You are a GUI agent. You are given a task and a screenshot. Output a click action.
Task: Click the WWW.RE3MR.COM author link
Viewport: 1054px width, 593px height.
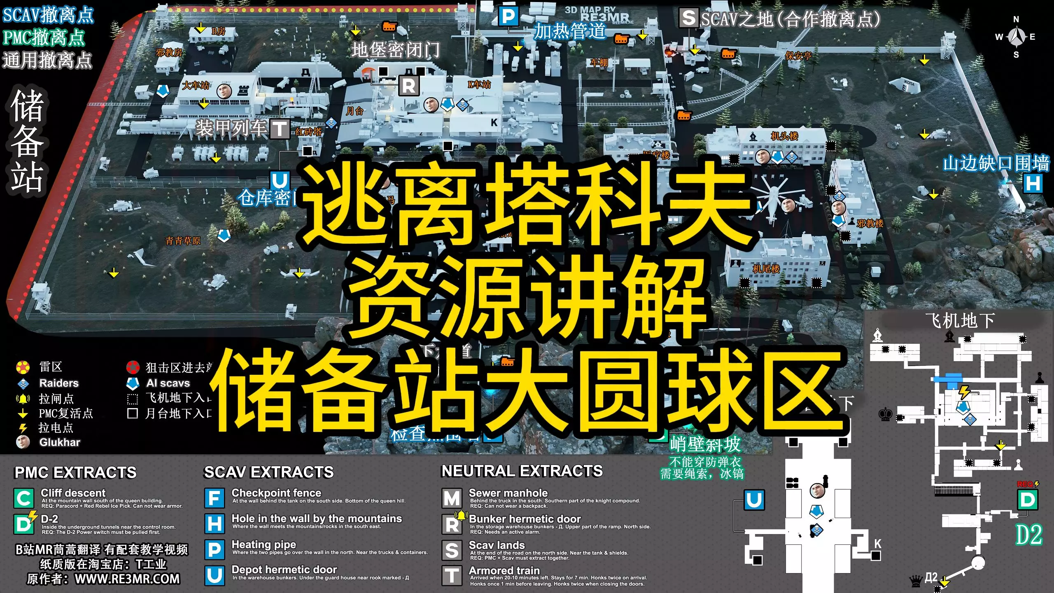(127, 579)
